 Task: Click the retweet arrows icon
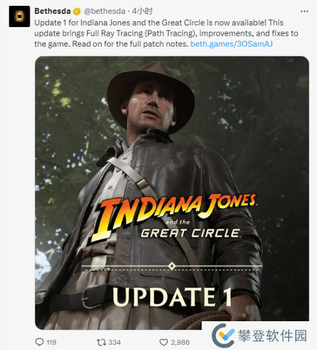(101, 342)
